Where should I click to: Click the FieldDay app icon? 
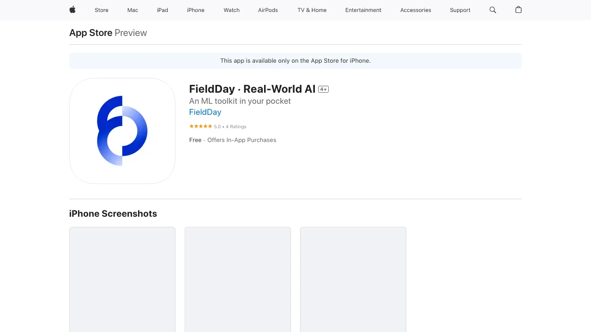[x=122, y=131]
